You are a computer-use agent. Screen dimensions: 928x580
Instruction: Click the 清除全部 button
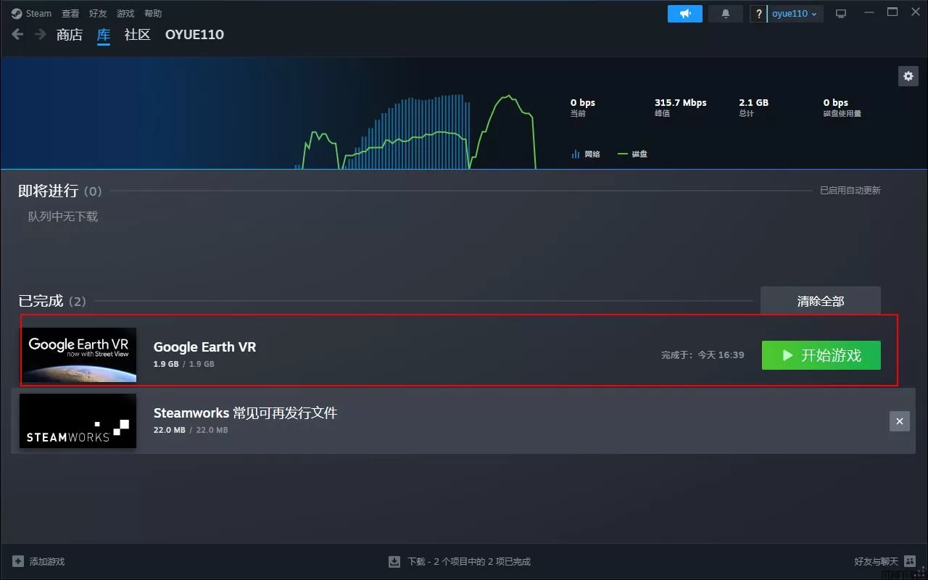[x=820, y=301]
